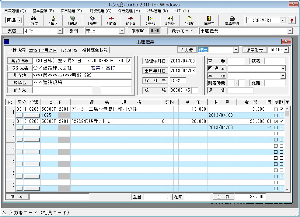300x217 pixels.
Task: Open the 月次処理 (G) menu
Action: pyautogui.click(x=100, y=11)
